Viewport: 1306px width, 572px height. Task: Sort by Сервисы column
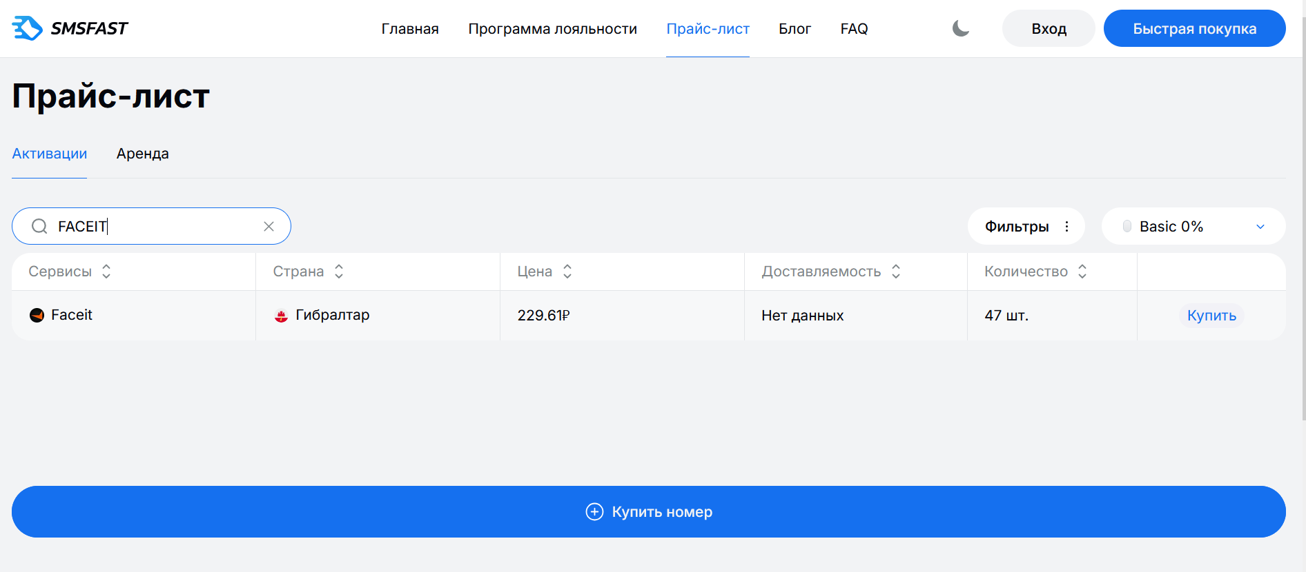tap(106, 272)
